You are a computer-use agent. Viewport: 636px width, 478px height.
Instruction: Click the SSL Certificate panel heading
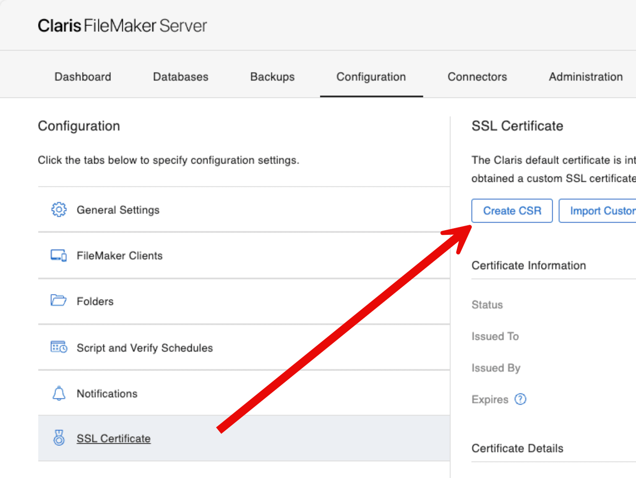pos(517,126)
